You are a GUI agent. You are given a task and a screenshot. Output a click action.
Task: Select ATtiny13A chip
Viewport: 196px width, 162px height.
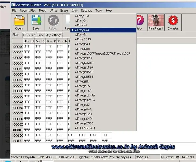pyautogui.click(x=103, y=16)
